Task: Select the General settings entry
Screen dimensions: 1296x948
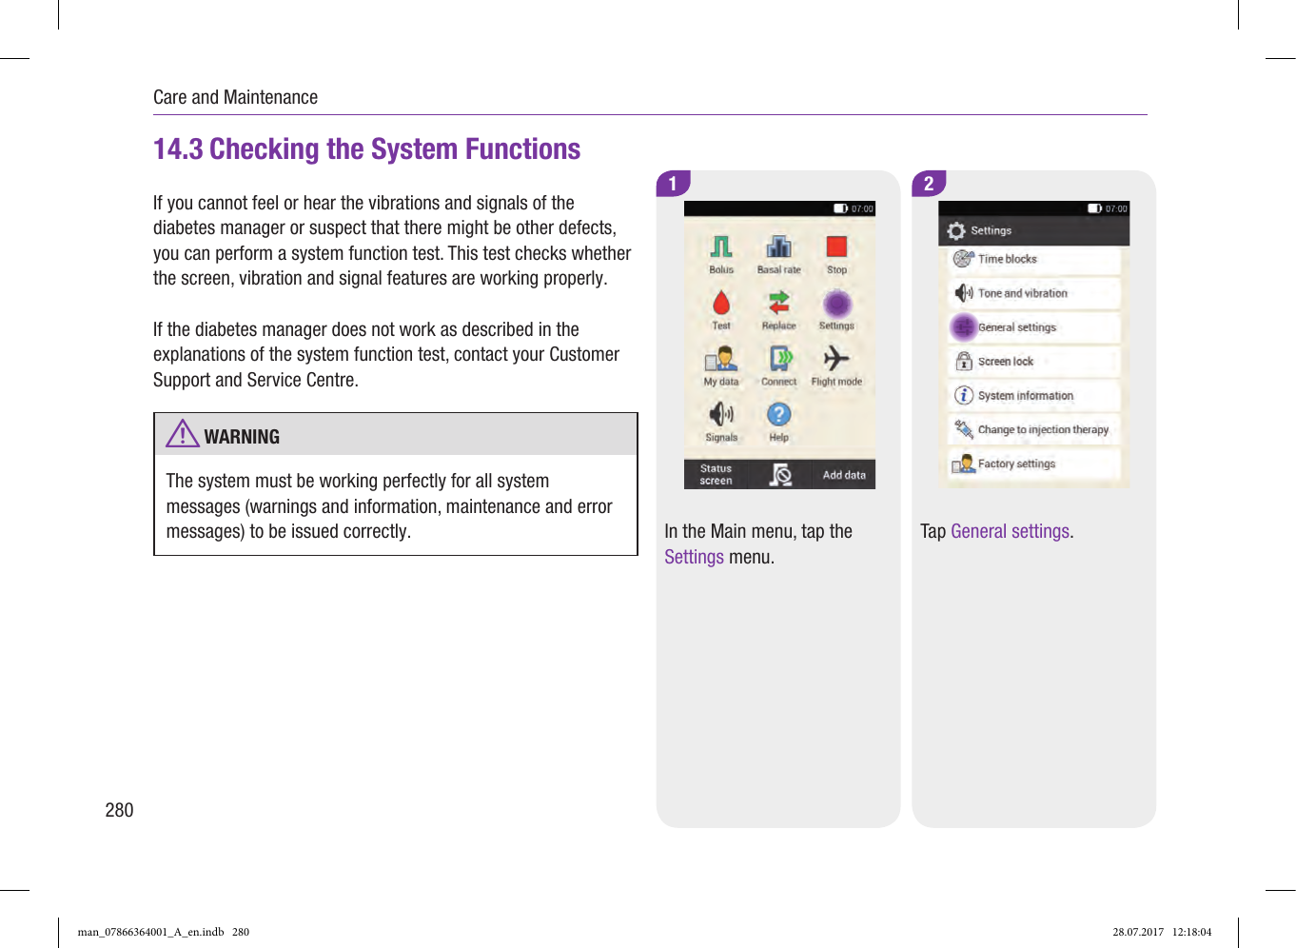Action: (x=1034, y=327)
